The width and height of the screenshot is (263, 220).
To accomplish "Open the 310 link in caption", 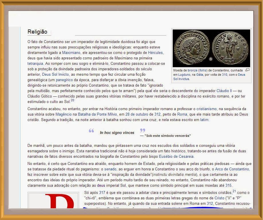I will click(x=224, y=75).
